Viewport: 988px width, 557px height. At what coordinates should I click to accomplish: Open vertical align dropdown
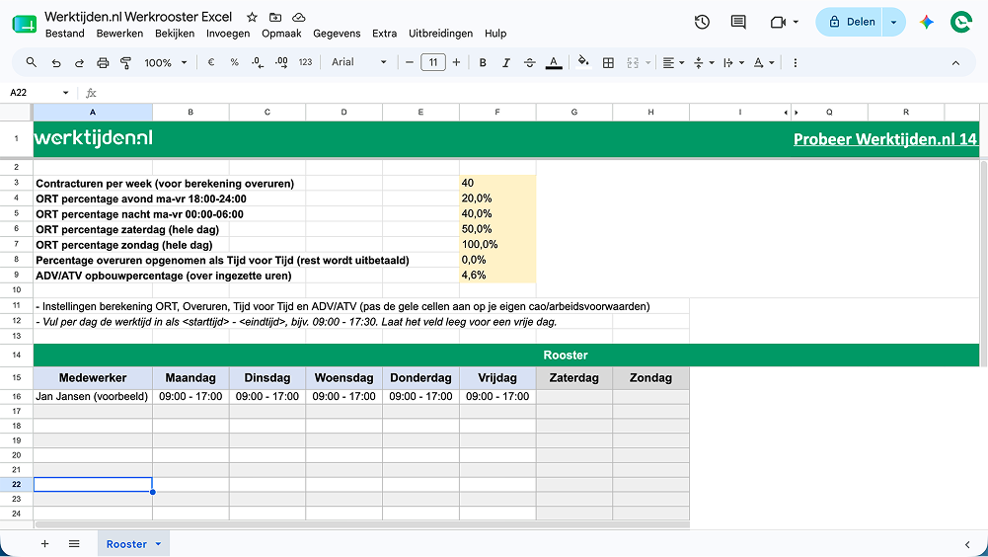[703, 62]
